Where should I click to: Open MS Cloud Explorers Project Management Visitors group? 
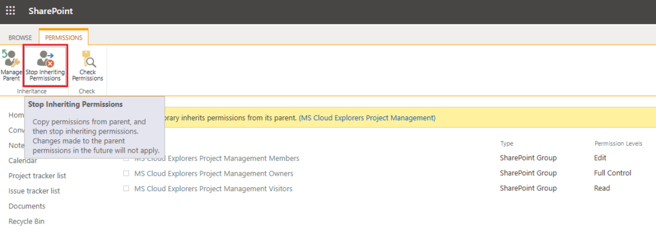213,189
